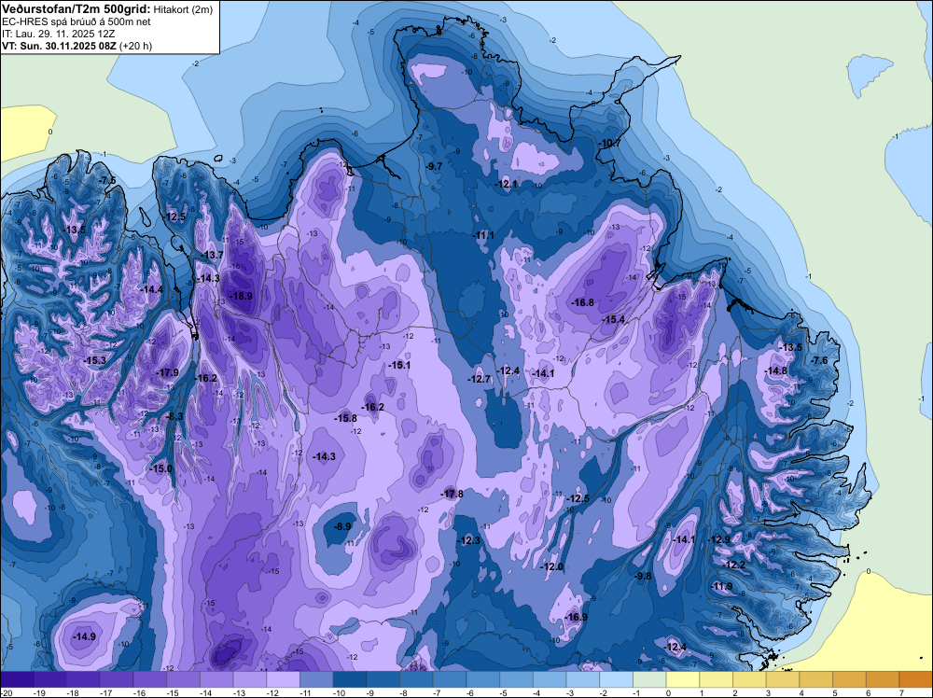Click legend swatch between -13 and -12
This screenshot has width=933, height=698.
250,679
